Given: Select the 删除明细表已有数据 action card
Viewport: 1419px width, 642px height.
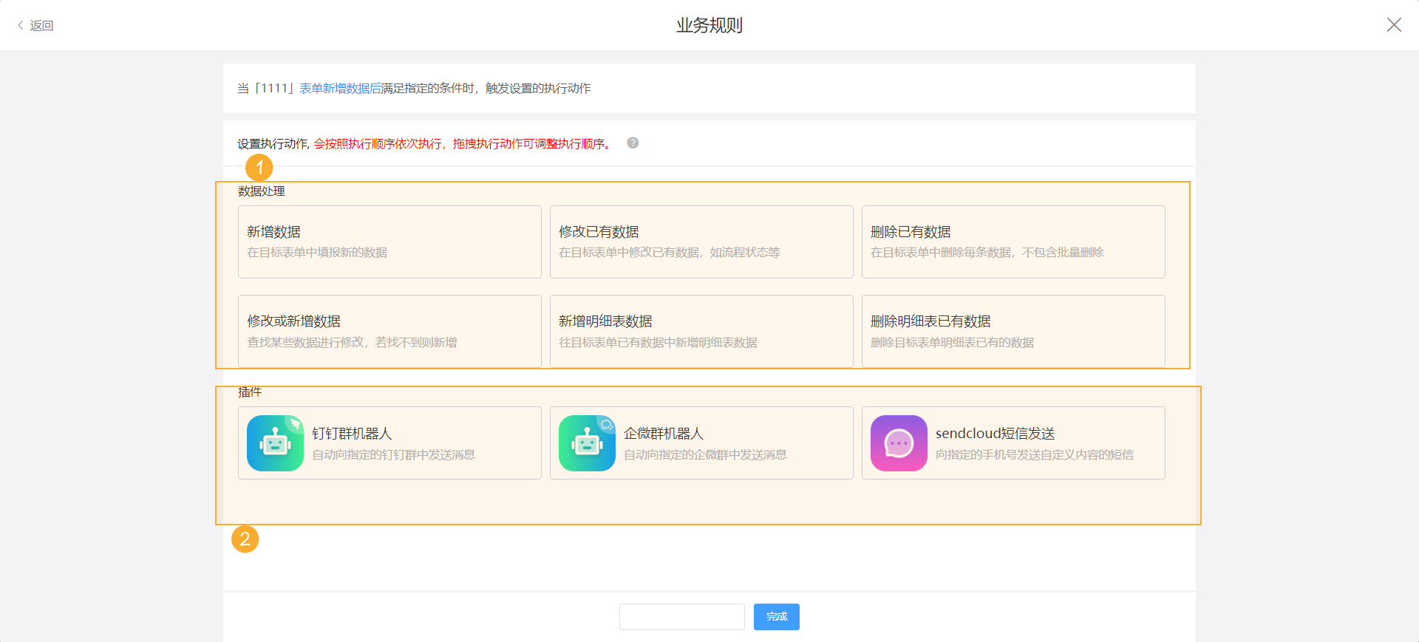Looking at the screenshot, I should (x=1013, y=331).
